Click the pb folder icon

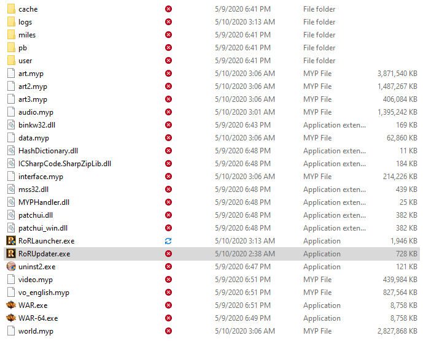tap(11, 48)
